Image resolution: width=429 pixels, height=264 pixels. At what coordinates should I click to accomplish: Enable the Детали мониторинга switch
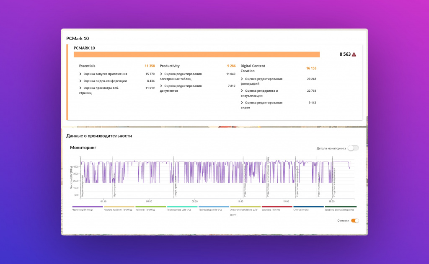[x=353, y=148]
